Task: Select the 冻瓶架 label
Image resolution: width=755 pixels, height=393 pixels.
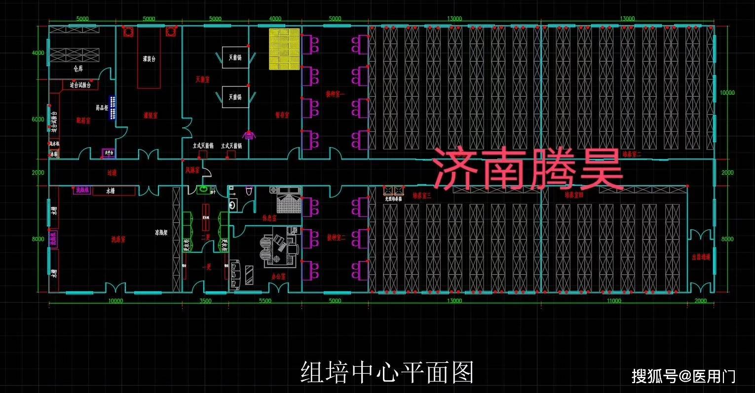Action: click(x=161, y=232)
